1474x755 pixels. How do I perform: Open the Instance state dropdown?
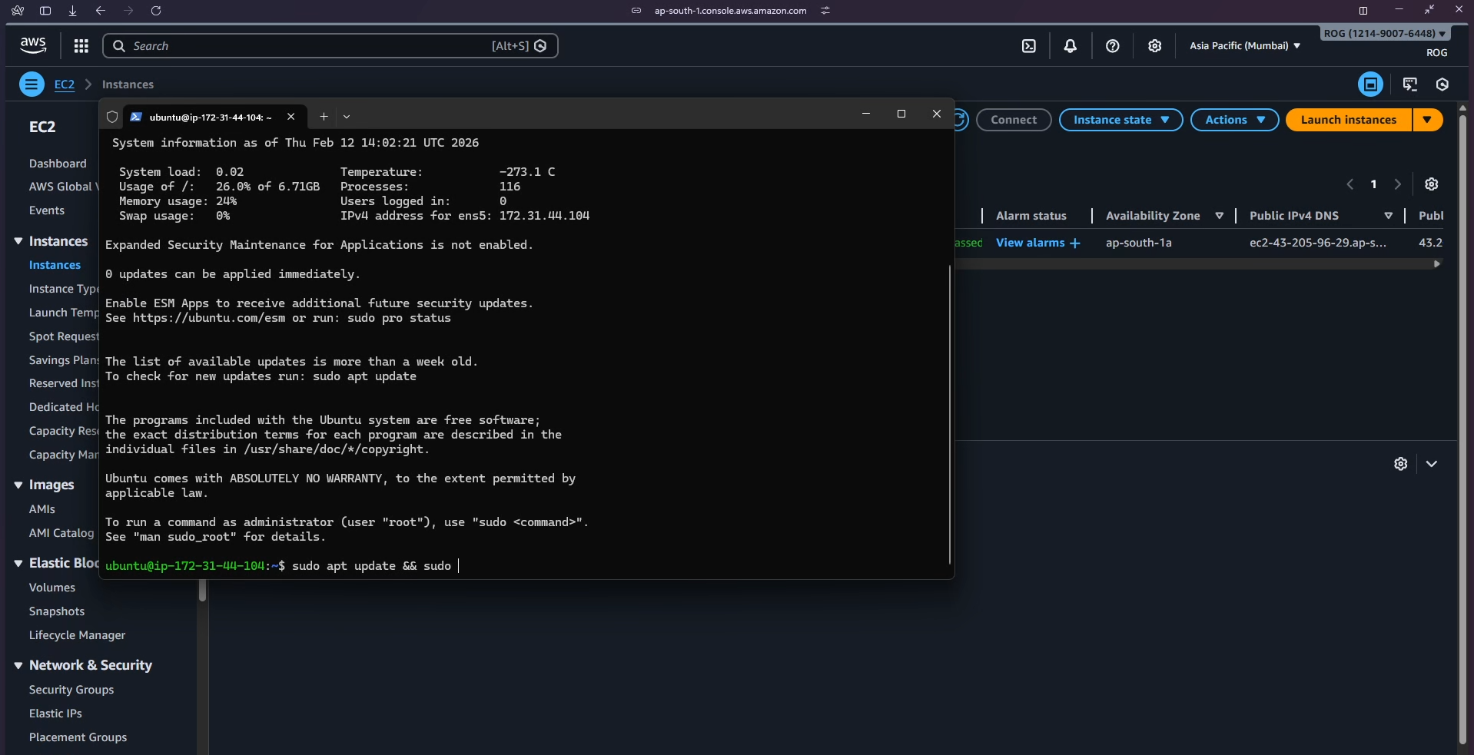[x=1120, y=120]
